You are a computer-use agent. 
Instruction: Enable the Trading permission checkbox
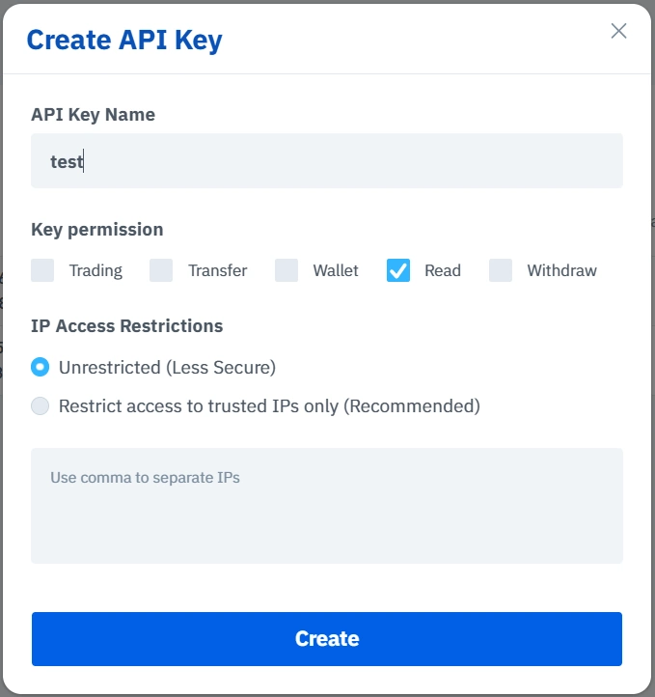coord(42,270)
